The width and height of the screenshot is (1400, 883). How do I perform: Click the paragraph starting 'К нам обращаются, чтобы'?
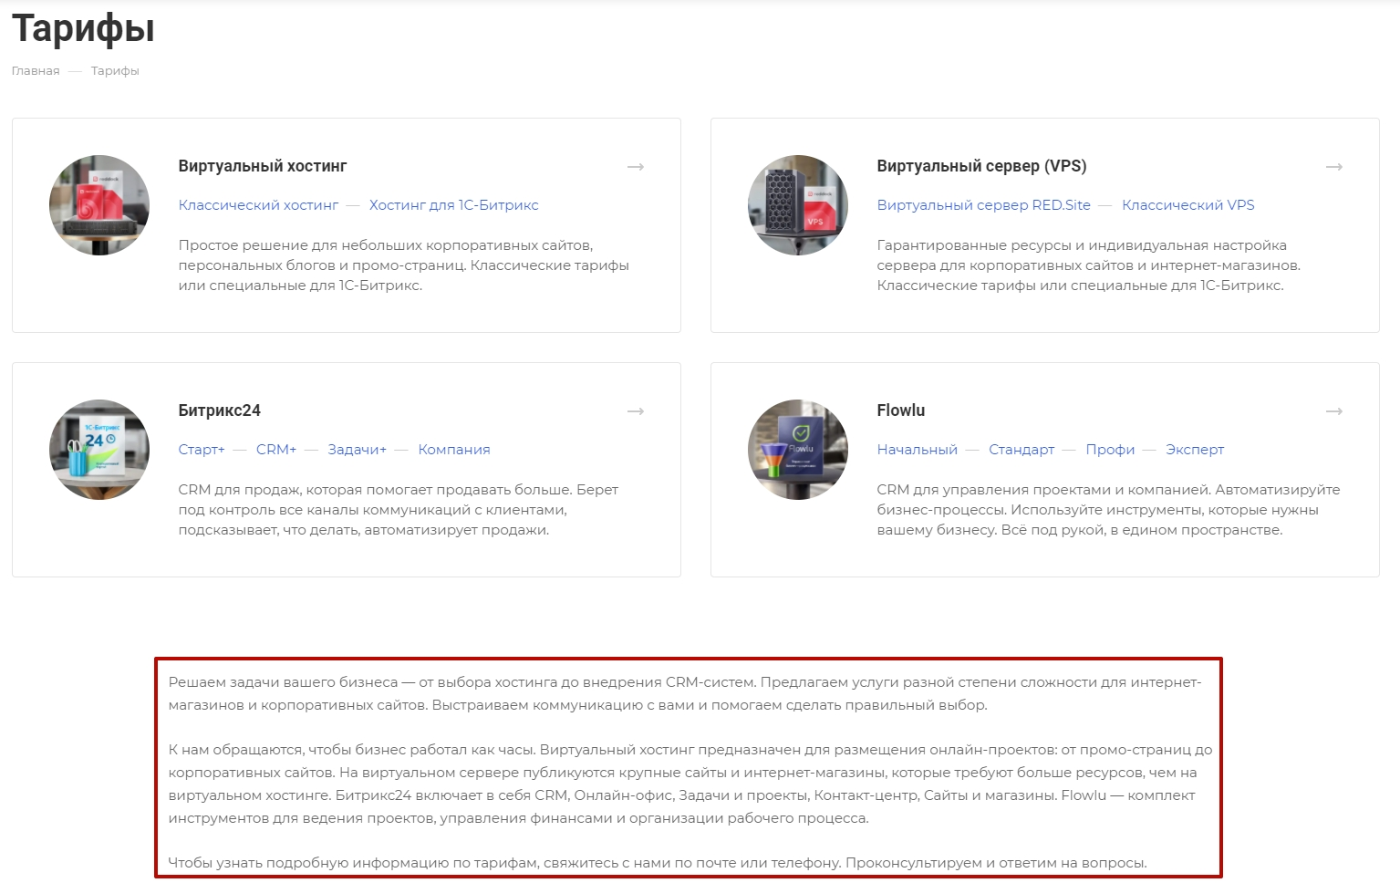tap(690, 784)
